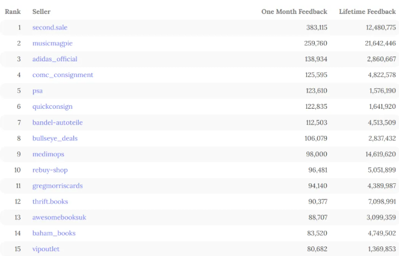Select lifetime feedback value 2,837,432
This screenshot has width=399, height=256.
click(382, 138)
